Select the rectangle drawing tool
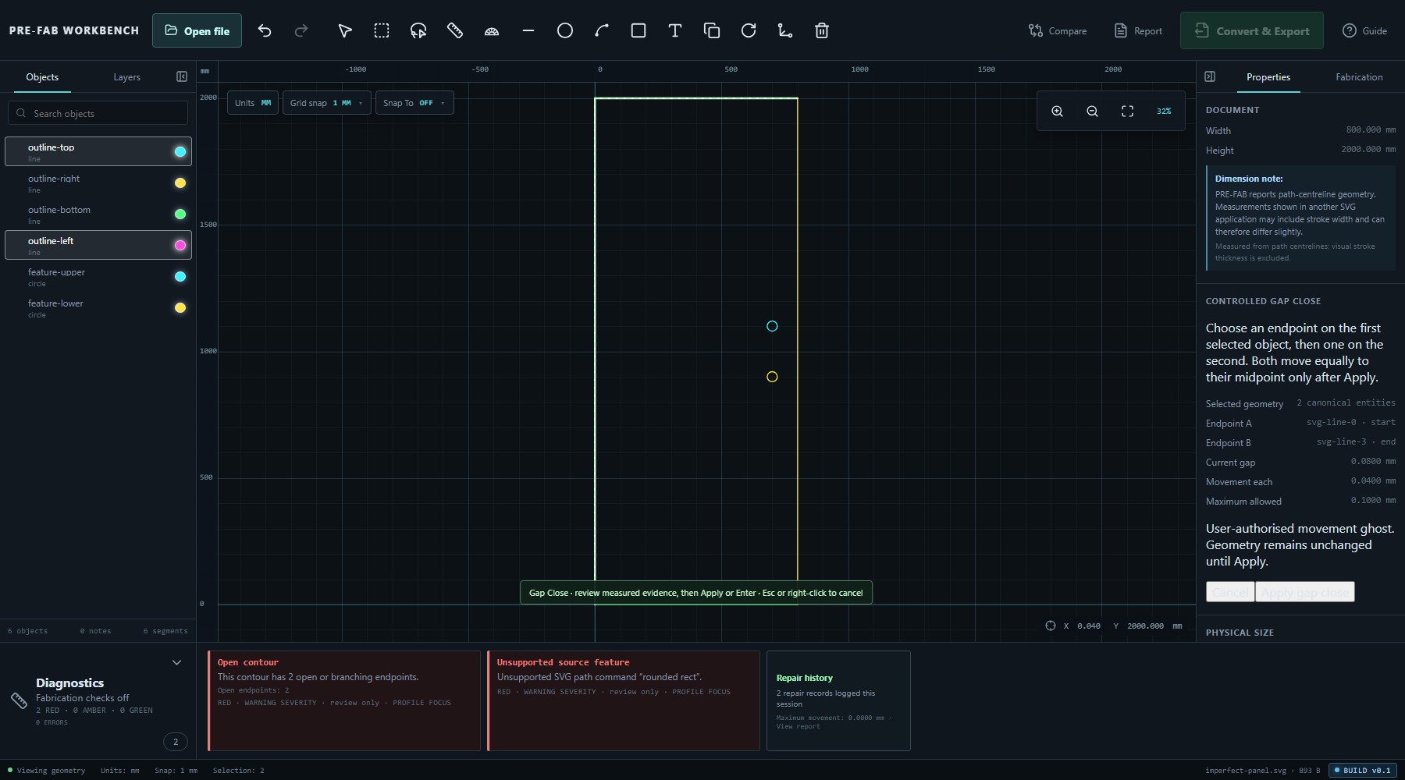Screen dimensions: 1405x780 pyautogui.click(x=638, y=30)
